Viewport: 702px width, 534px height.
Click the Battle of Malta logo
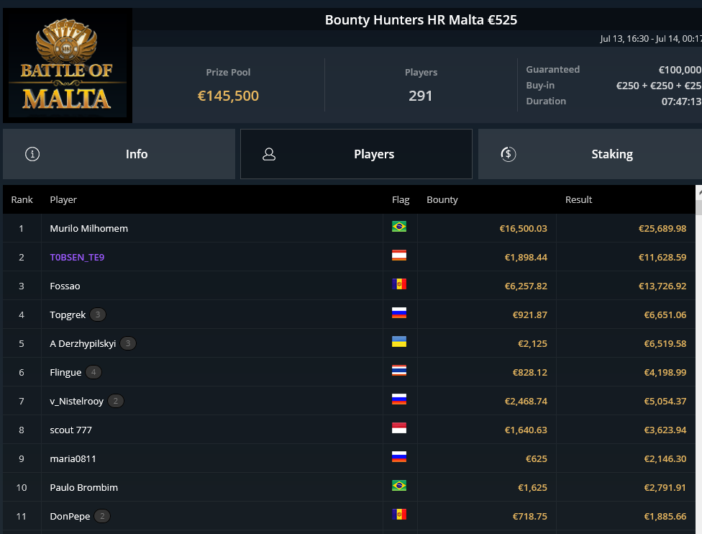click(x=68, y=65)
